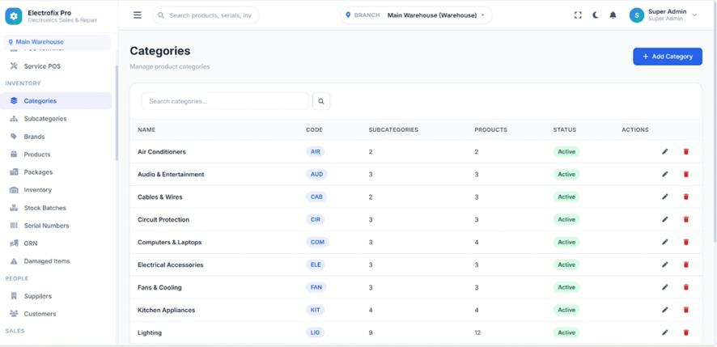Click the Add Category button
This screenshot has height=347, width=717.
pos(668,57)
